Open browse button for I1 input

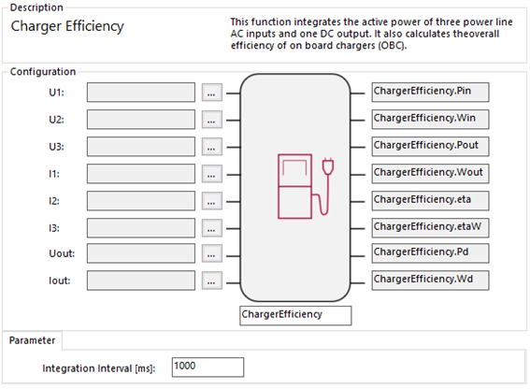pyautogui.click(x=212, y=174)
